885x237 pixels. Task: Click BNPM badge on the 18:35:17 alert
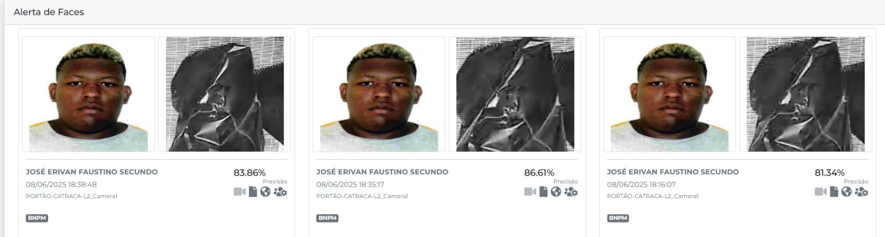click(327, 218)
